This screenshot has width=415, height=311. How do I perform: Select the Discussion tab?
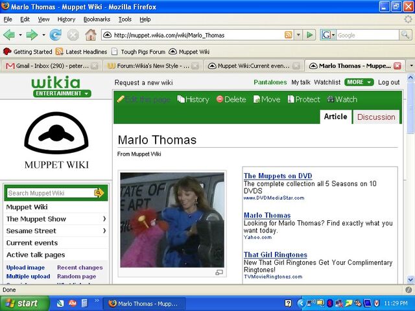(376, 117)
